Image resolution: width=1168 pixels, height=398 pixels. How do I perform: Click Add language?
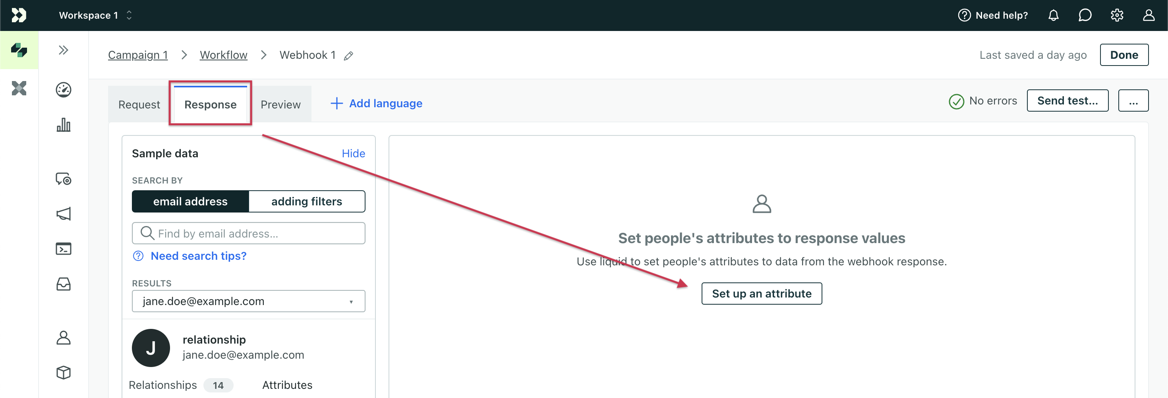(x=376, y=103)
